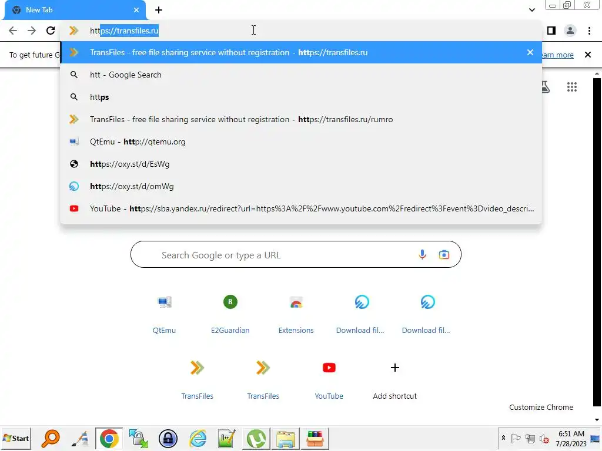The height and width of the screenshot is (451, 602).
Task: Click the muted volume tray icon
Action: coord(544,438)
